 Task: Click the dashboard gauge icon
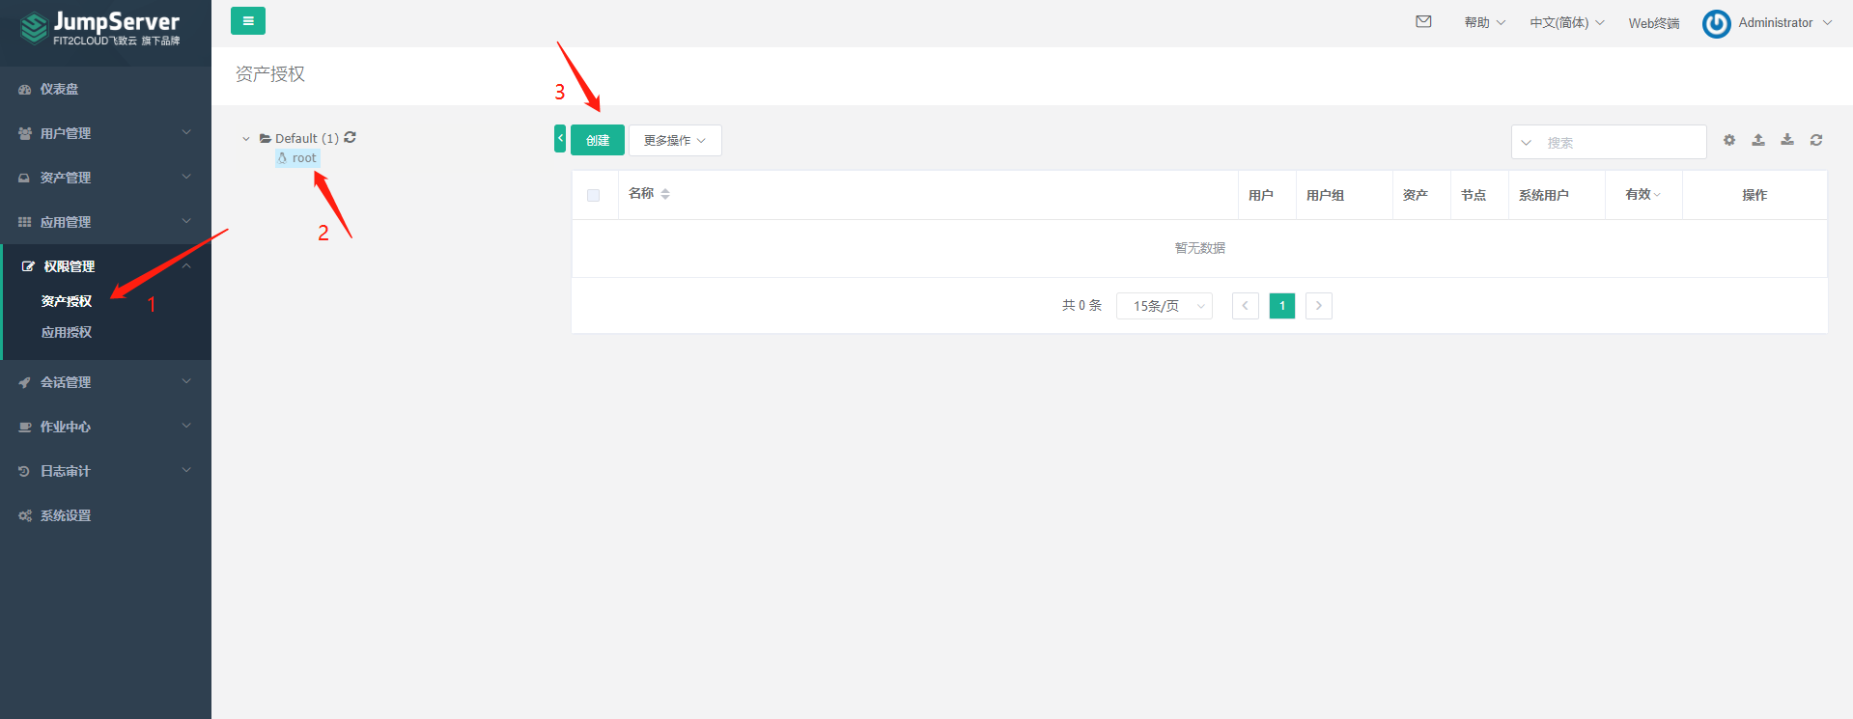pos(25,90)
